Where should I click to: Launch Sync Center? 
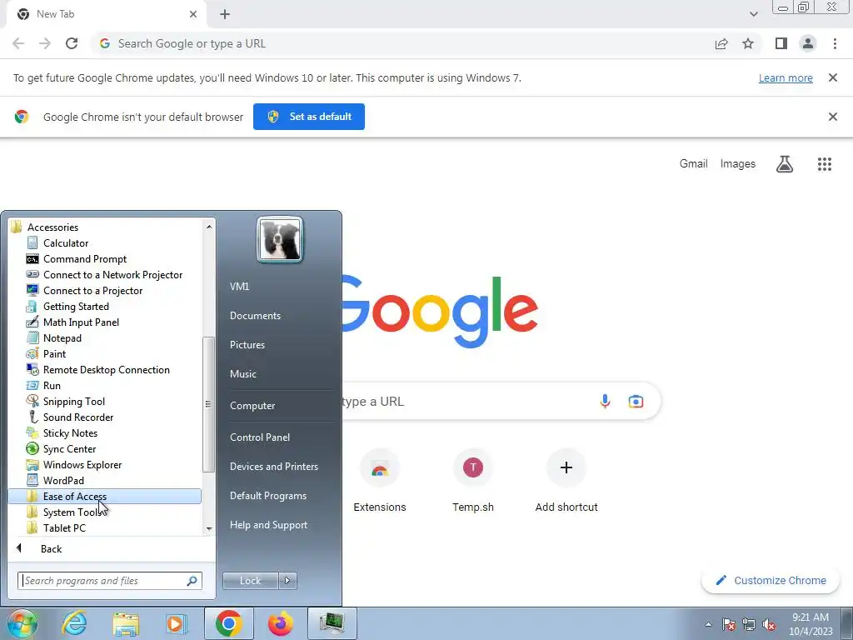(x=69, y=448)
